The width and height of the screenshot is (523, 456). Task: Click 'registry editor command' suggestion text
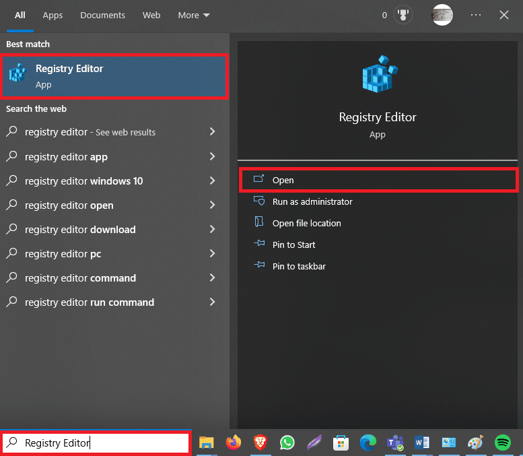pyautogui.click(x=80, y=278)
